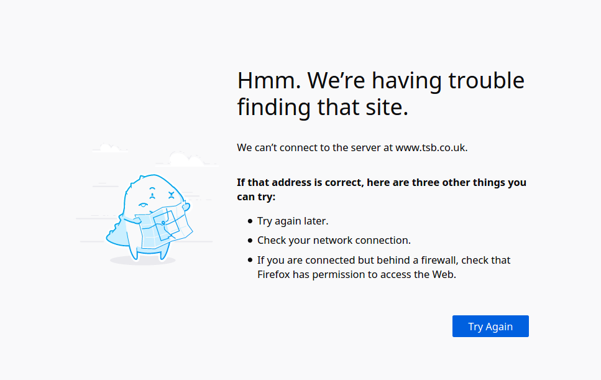
Task: Click the 'We can't connect to the server' sentence
Action: click(352, 147)
